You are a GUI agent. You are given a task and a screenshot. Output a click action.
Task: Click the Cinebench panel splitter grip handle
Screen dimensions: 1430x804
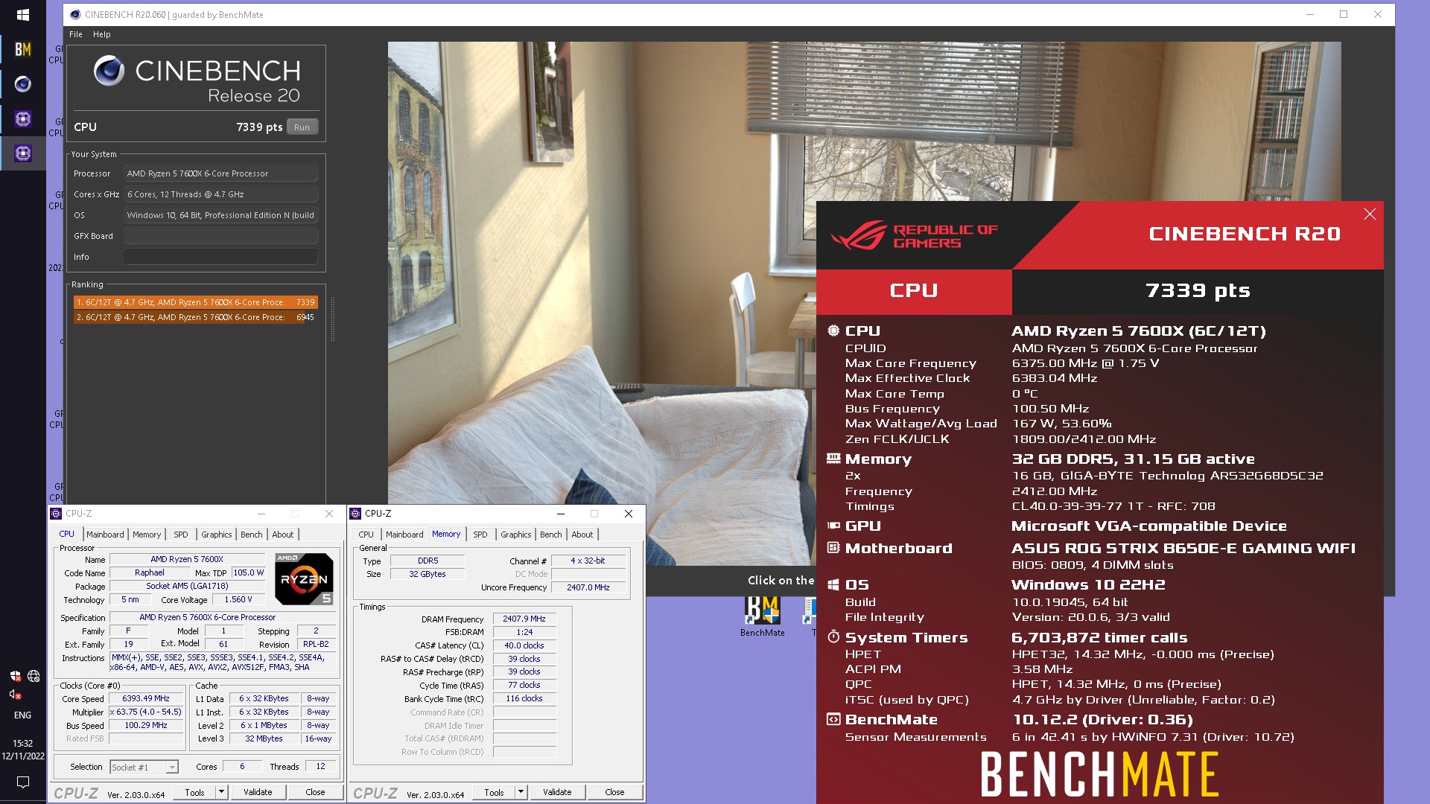pyautogui.click(x=332, y=319)
